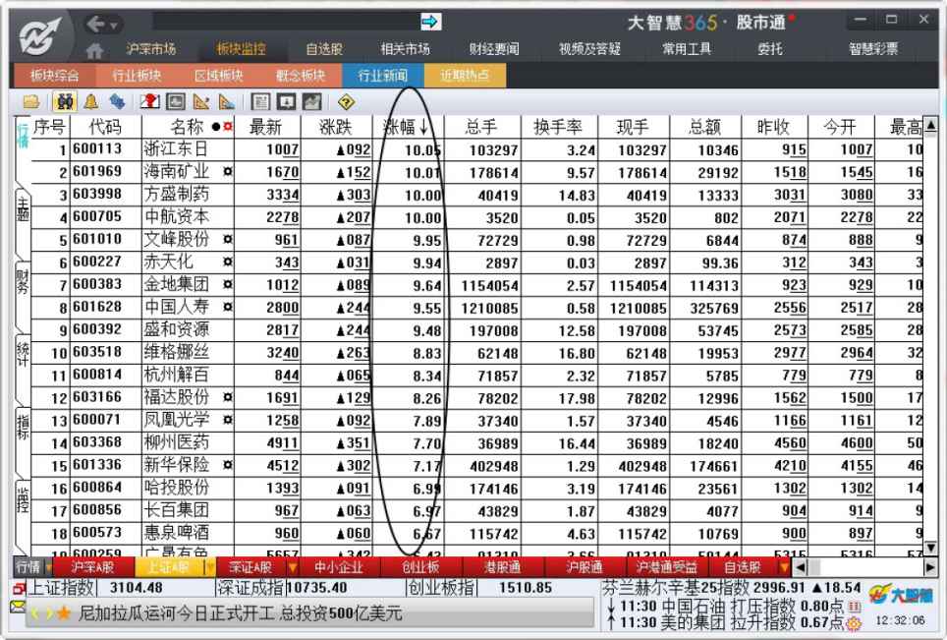Viewport: 947px width, 640px height.
Task: Click the horizontal scrollbar right arrow
Action: 930,567
